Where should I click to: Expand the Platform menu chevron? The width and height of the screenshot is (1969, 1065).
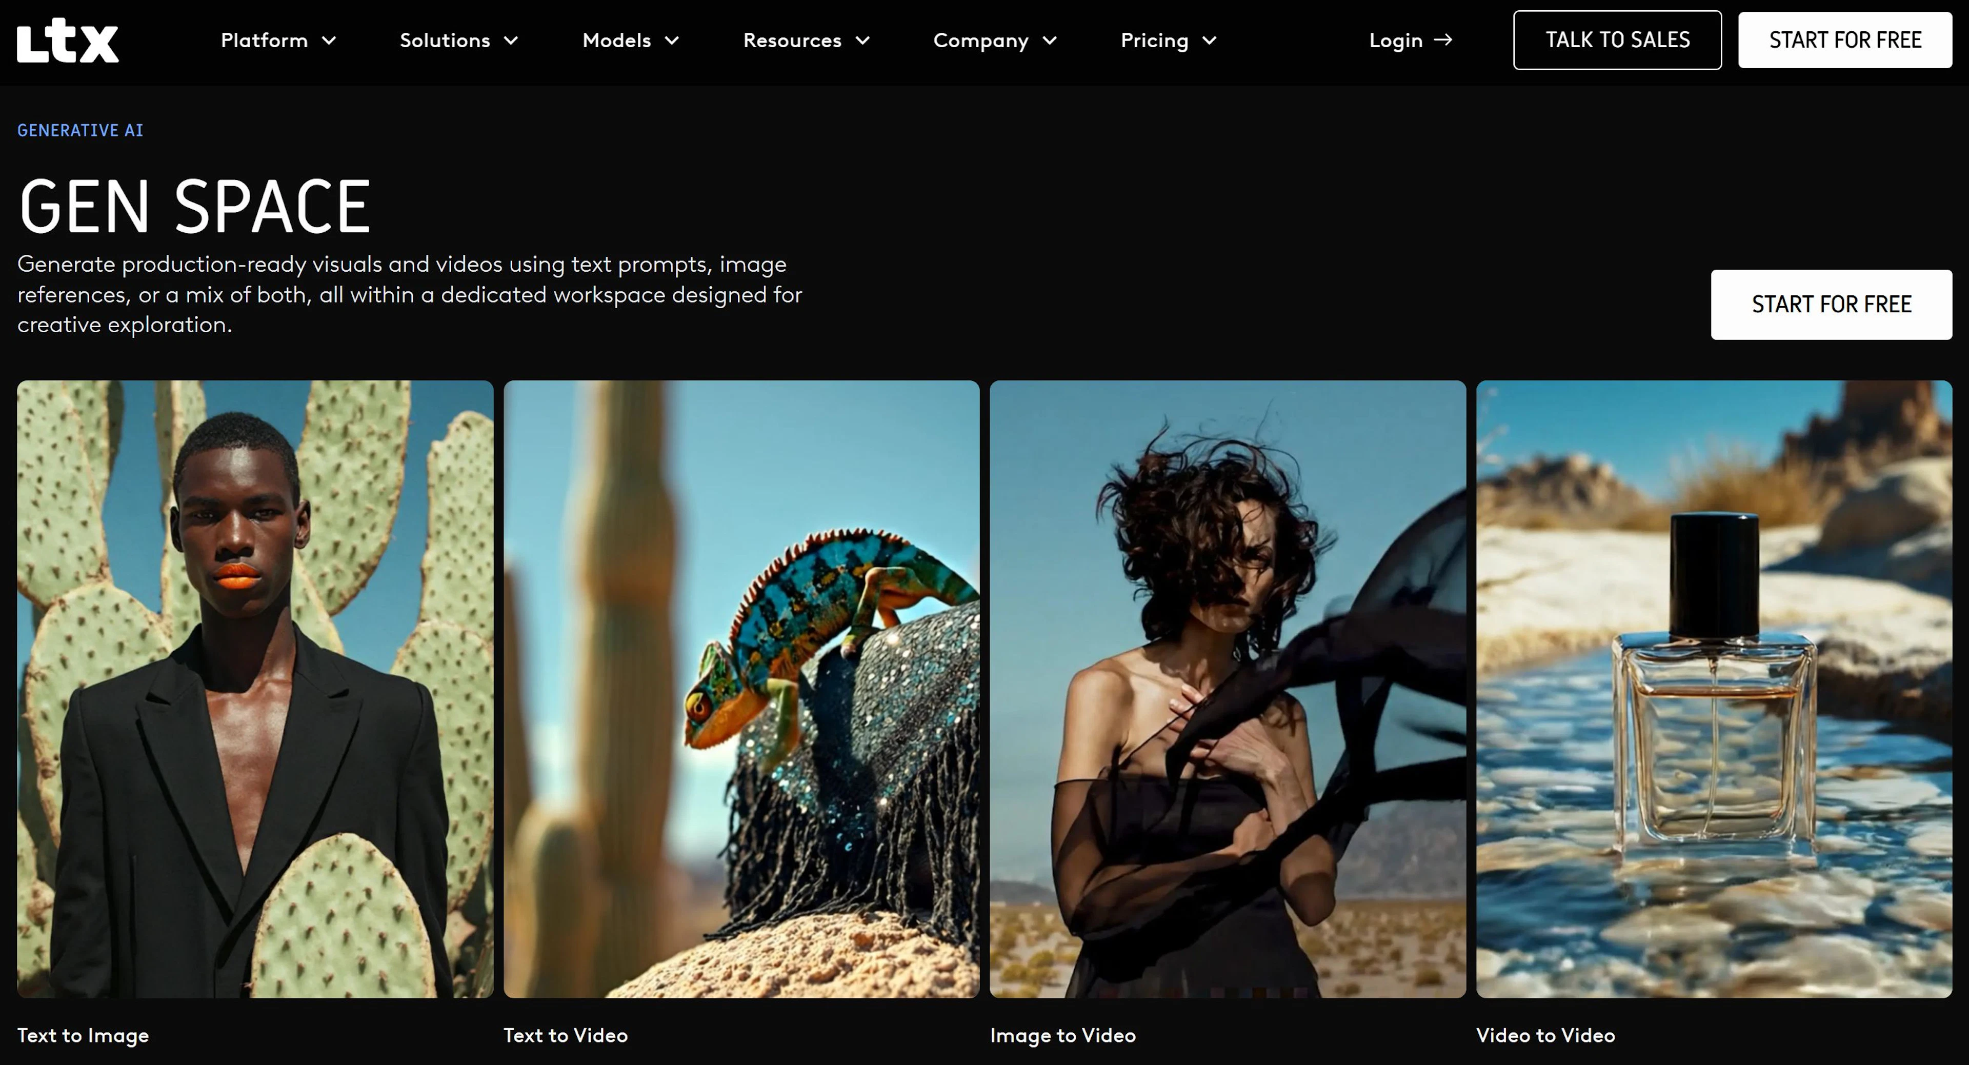[329, 41]
